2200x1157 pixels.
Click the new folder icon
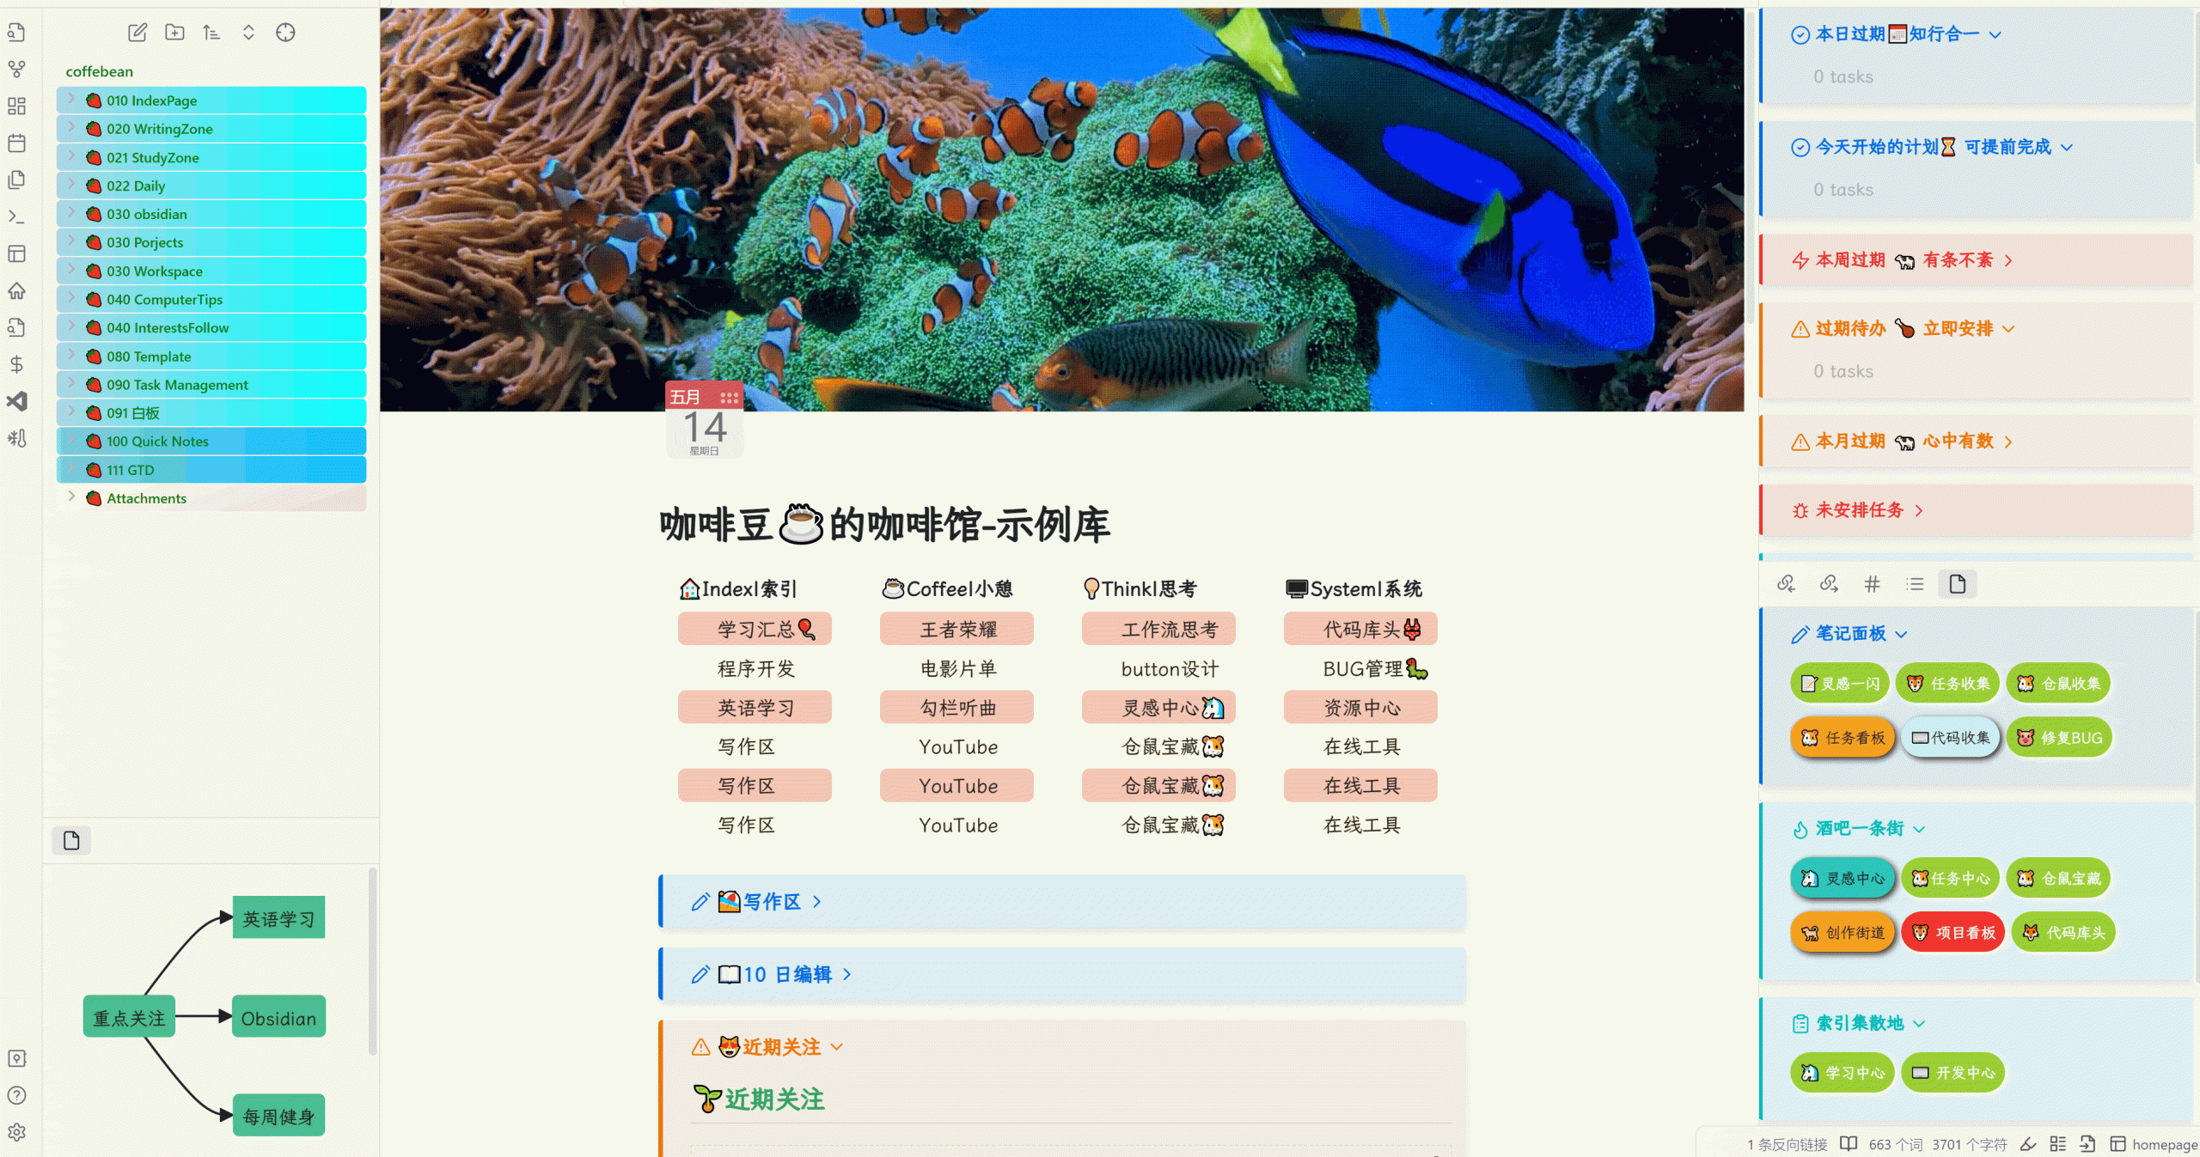pyautogui.click(x=174, y=33)
